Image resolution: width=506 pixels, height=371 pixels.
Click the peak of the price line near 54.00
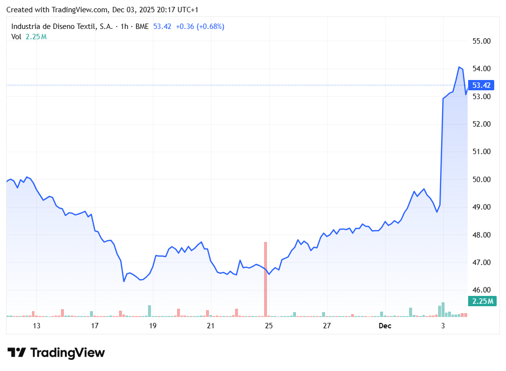tap(459, 67)
